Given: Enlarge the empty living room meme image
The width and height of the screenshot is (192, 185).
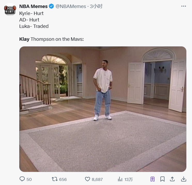Looking at the screenshot, I should [x=103, y=109].
